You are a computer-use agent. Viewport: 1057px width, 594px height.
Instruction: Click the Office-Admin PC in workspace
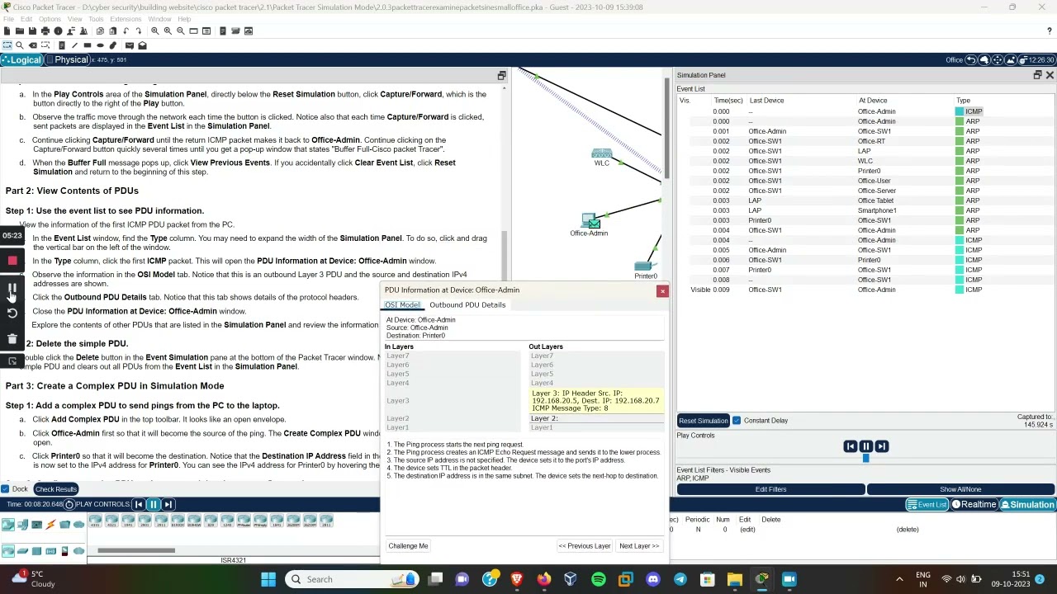point(590,220)
